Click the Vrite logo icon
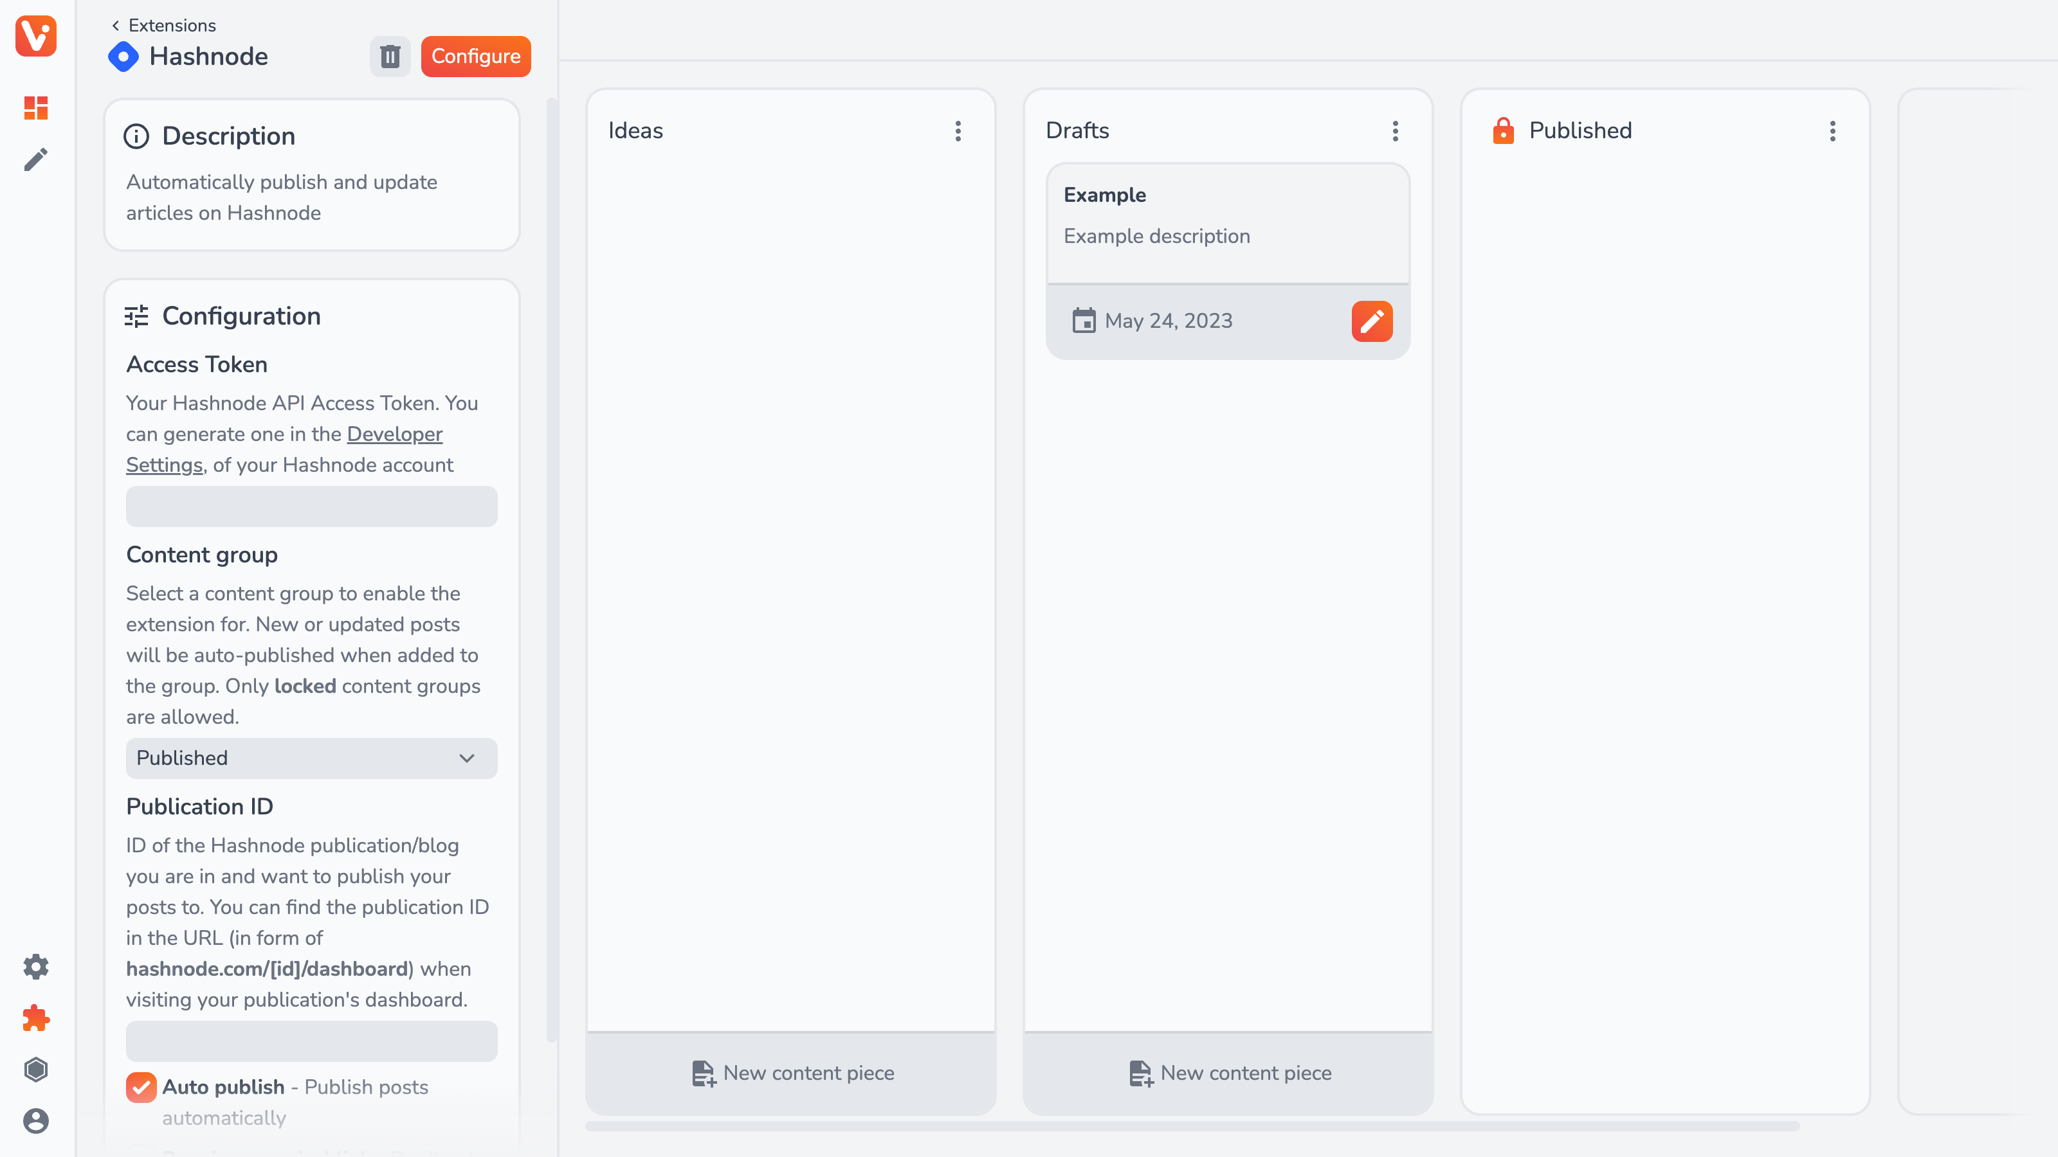This screenshot has height=1157, width=2058. [x=36, y=36]
